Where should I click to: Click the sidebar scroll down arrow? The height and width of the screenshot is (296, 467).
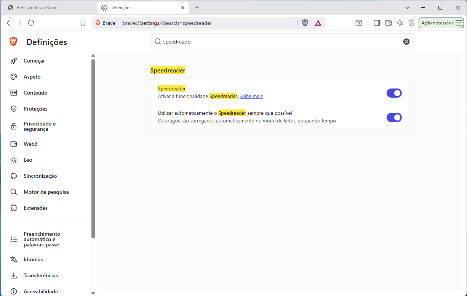tap(93, 293)
